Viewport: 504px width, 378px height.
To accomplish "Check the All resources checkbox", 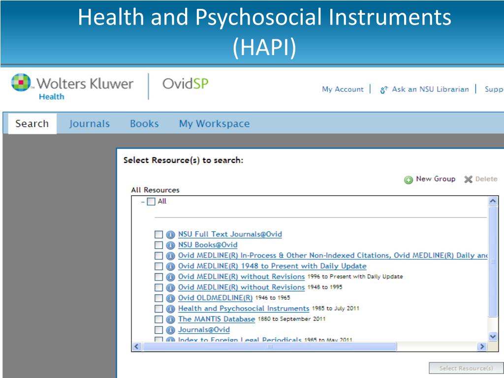I will 151,201.
